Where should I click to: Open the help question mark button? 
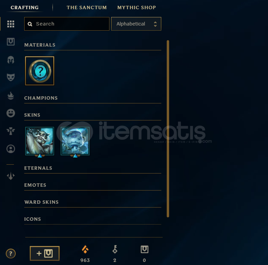pyautogui.click(x=11, y=253)
